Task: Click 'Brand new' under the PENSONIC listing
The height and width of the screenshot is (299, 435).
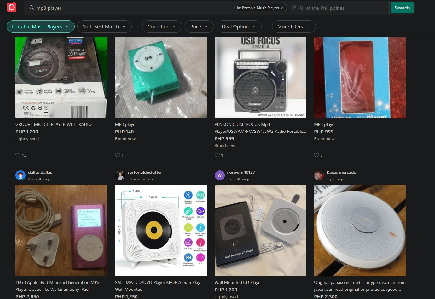Action: [x=225, y=146]
